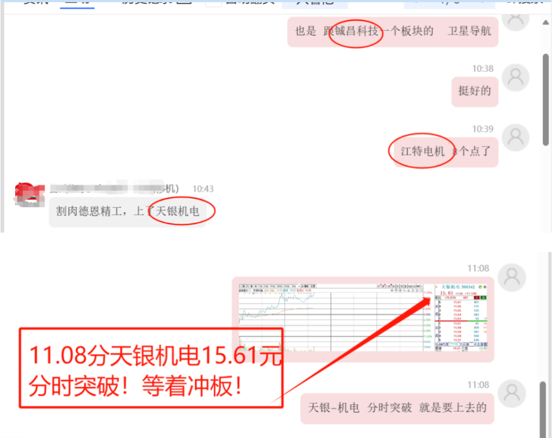Viewport: 557px width, 438px height.
Task: Click the 11:08 timestamp above the 天银-机电 message
Action: pos(478,385)
